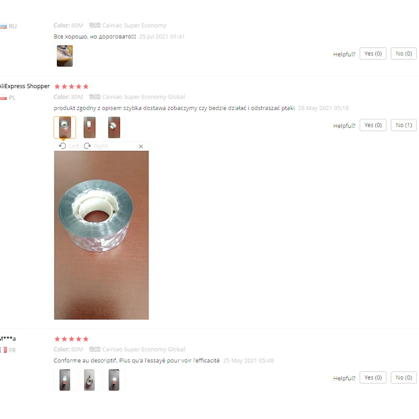Vote Yes (0) on the French review

373,378
